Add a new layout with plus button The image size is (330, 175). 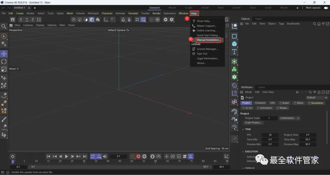297,8
